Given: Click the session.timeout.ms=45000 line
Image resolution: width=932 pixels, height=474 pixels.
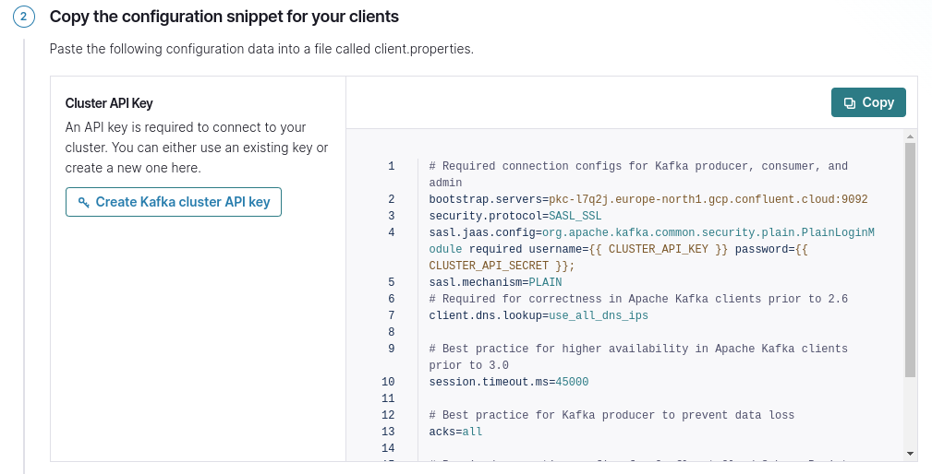Looking at the screenshot, I should tap(508, 382).
